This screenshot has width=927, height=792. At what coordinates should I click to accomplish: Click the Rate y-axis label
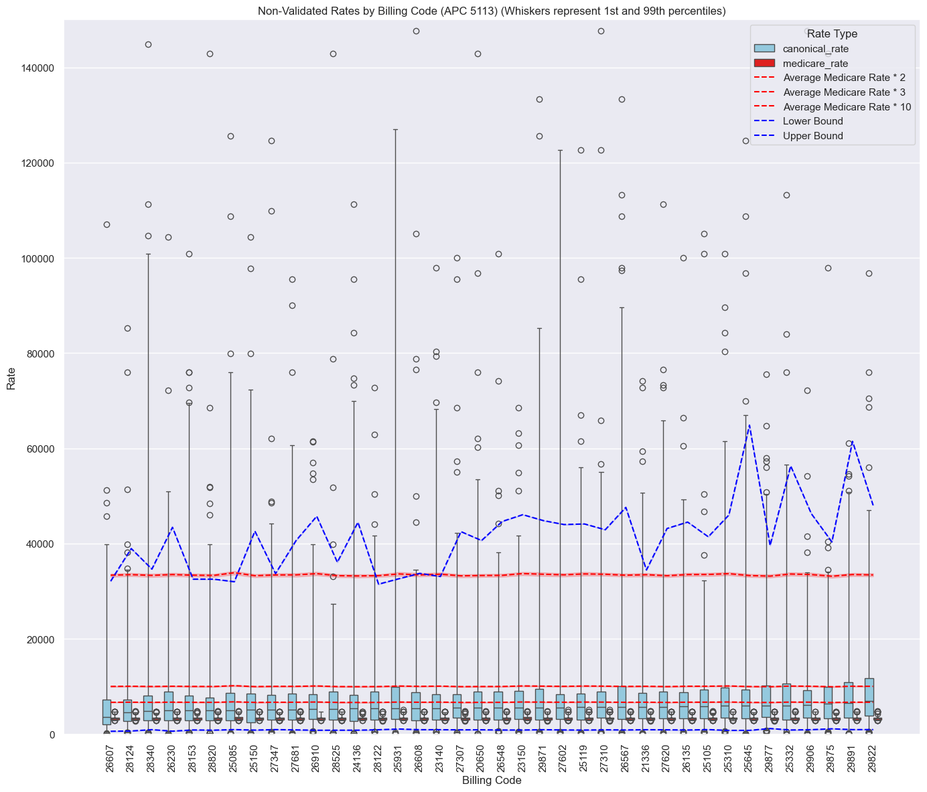pos(11,378)
